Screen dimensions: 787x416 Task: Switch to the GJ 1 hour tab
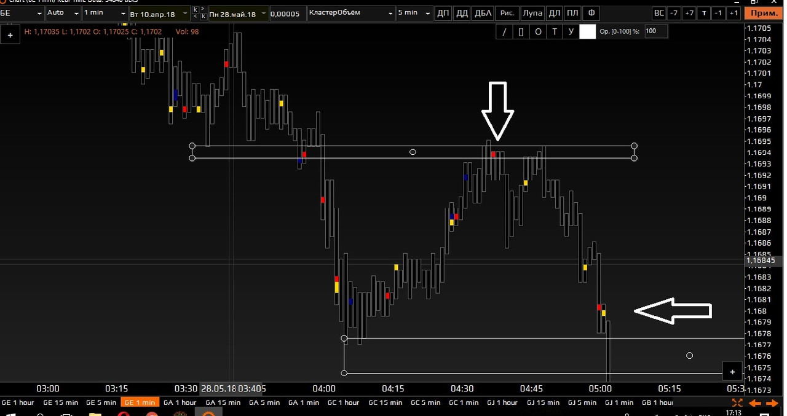[502, 402]
